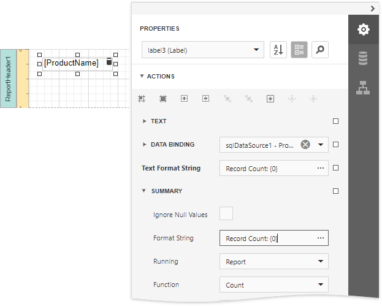The image size is (382, 306).
Task: Switch to categorized properties view
Action: (x=299, y=50)
